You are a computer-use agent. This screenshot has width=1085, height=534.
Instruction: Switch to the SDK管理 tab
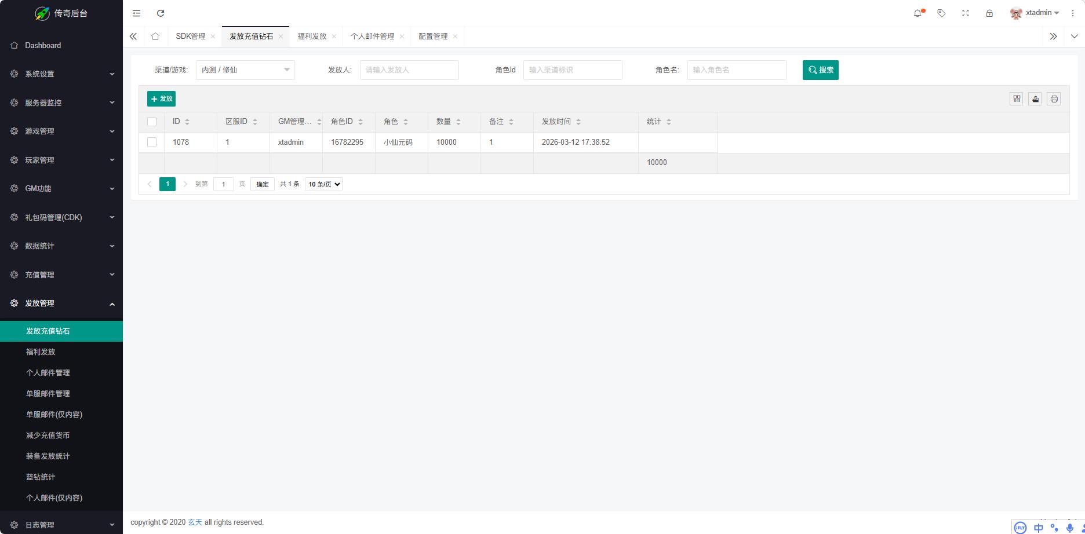click(x=191, y=36)
